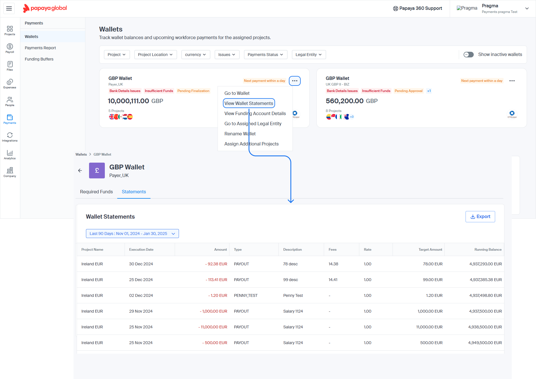Open the currency filter dropdown
The image size is (536, 379).
click(196, 55)
